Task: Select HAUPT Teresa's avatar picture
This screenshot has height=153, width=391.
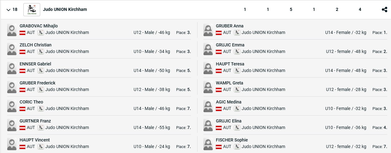Action: pyautogui.click(x=208, y=68)
